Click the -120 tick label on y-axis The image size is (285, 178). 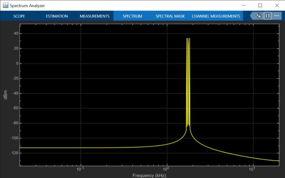[x=14, y=153]
